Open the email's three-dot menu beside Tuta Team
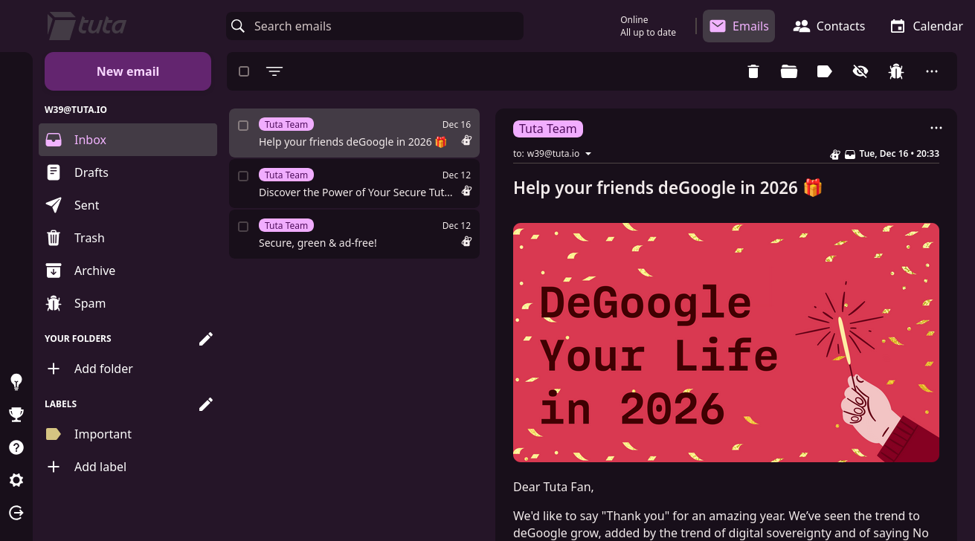Viewport: 975px width, 541px height. [936, 128]
